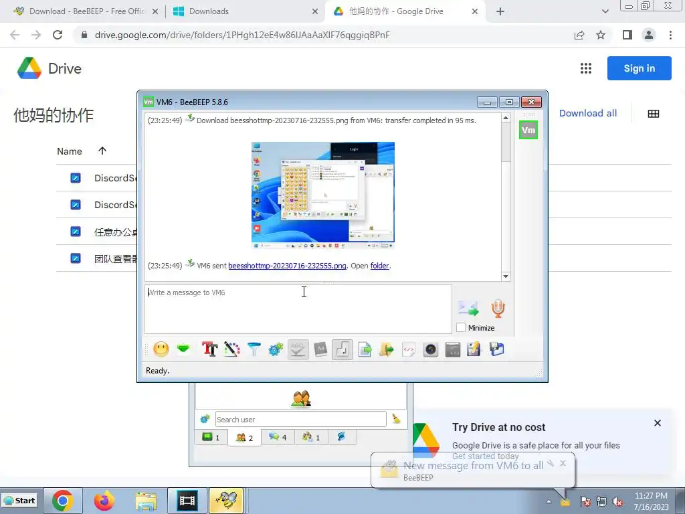Viewport: 685px width, 514px height.
Task: Click the floppy-disks icon at toolbar end
Action: pos(496,349)
